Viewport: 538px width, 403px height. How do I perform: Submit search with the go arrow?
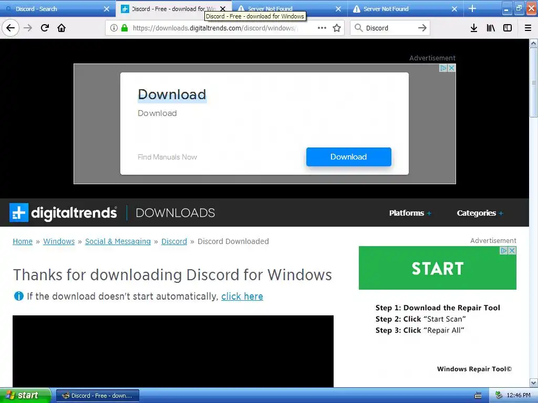422,28
